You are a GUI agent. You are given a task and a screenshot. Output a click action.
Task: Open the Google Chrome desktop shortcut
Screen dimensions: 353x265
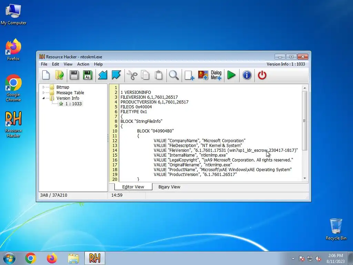(13, 88)
